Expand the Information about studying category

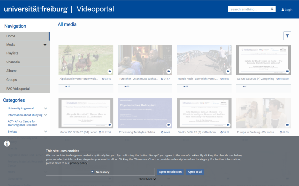pyautogui.click(x=45, y=115)
